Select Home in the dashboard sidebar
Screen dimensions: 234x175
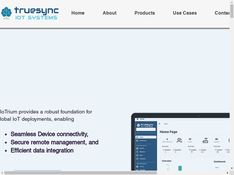click(146, 137)
